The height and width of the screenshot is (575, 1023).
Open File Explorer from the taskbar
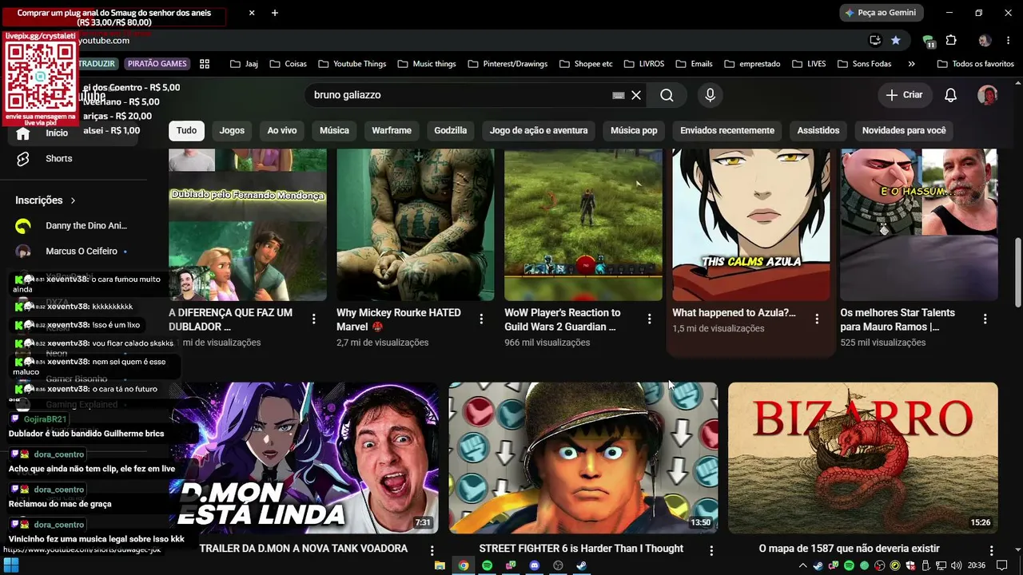tap(440, 565)
